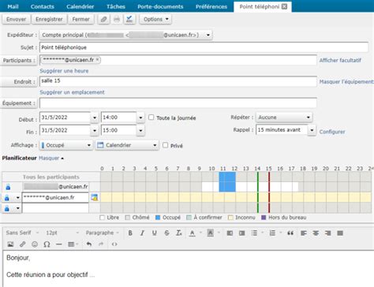
Task: Insert an emoticon in the message
Action: (x=35, y=244)
